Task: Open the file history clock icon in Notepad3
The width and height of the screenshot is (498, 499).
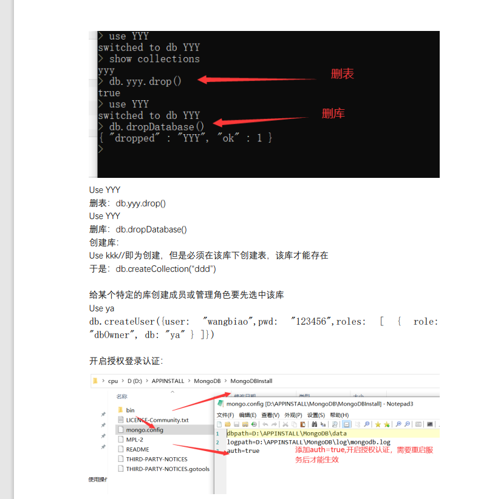Action: tap(254, 424)
